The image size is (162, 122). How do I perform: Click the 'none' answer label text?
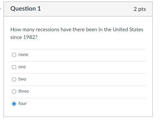tap(23, 55)
